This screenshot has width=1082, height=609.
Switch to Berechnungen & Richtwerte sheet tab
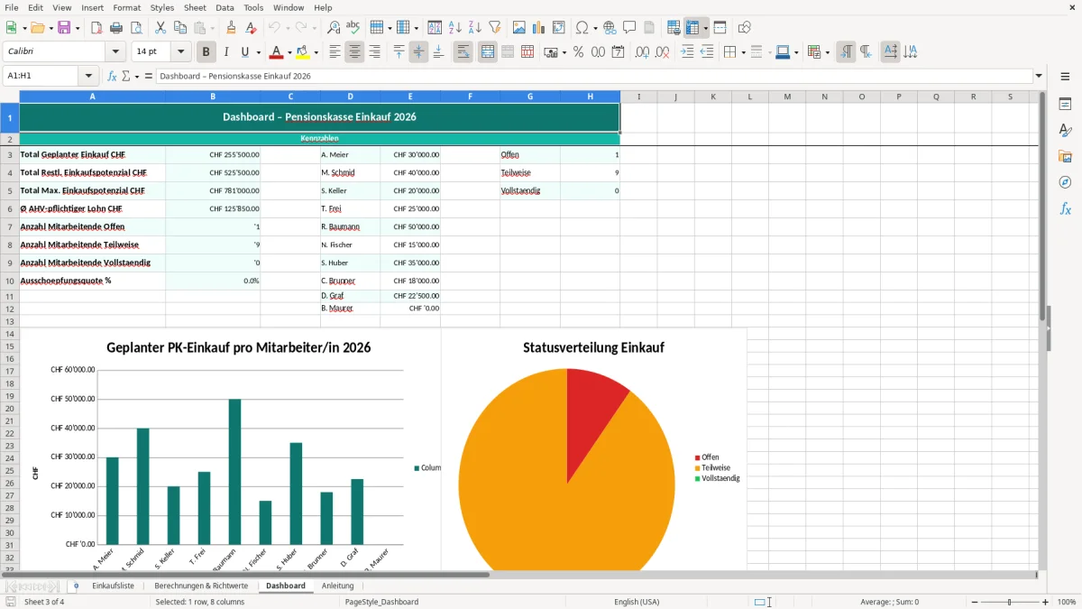click(201, 586)
